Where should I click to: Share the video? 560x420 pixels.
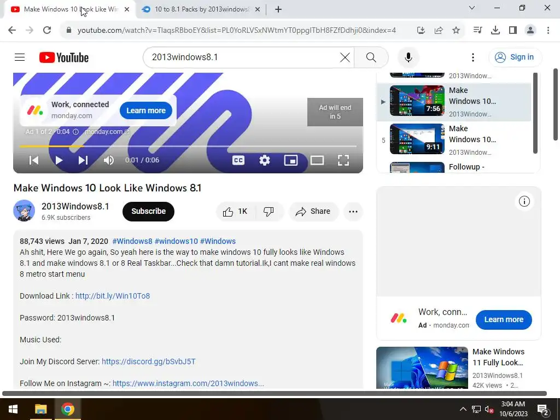313,212
